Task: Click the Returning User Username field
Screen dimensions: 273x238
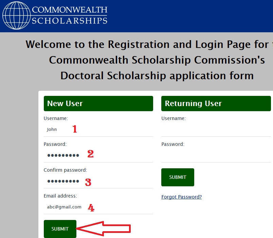Action: [216, 130]
